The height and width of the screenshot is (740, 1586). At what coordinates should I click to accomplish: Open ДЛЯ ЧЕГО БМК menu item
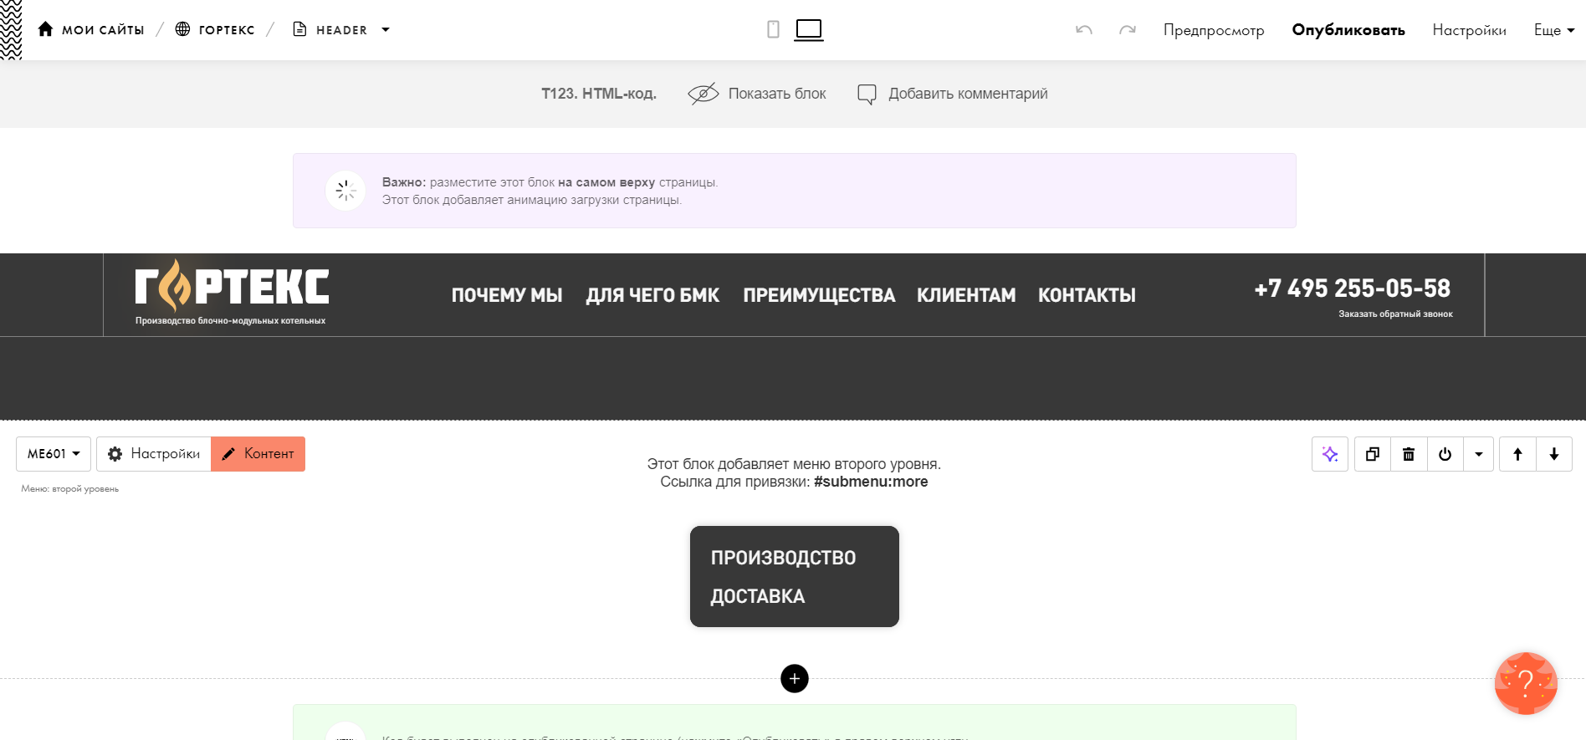pyautogui.click(x=652, y=295)
